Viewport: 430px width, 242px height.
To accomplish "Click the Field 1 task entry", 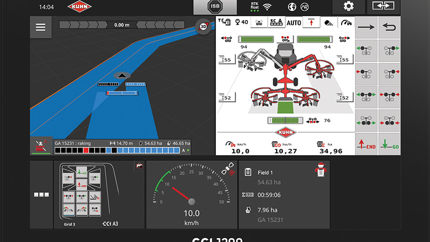I will click(x=265, y=172).
